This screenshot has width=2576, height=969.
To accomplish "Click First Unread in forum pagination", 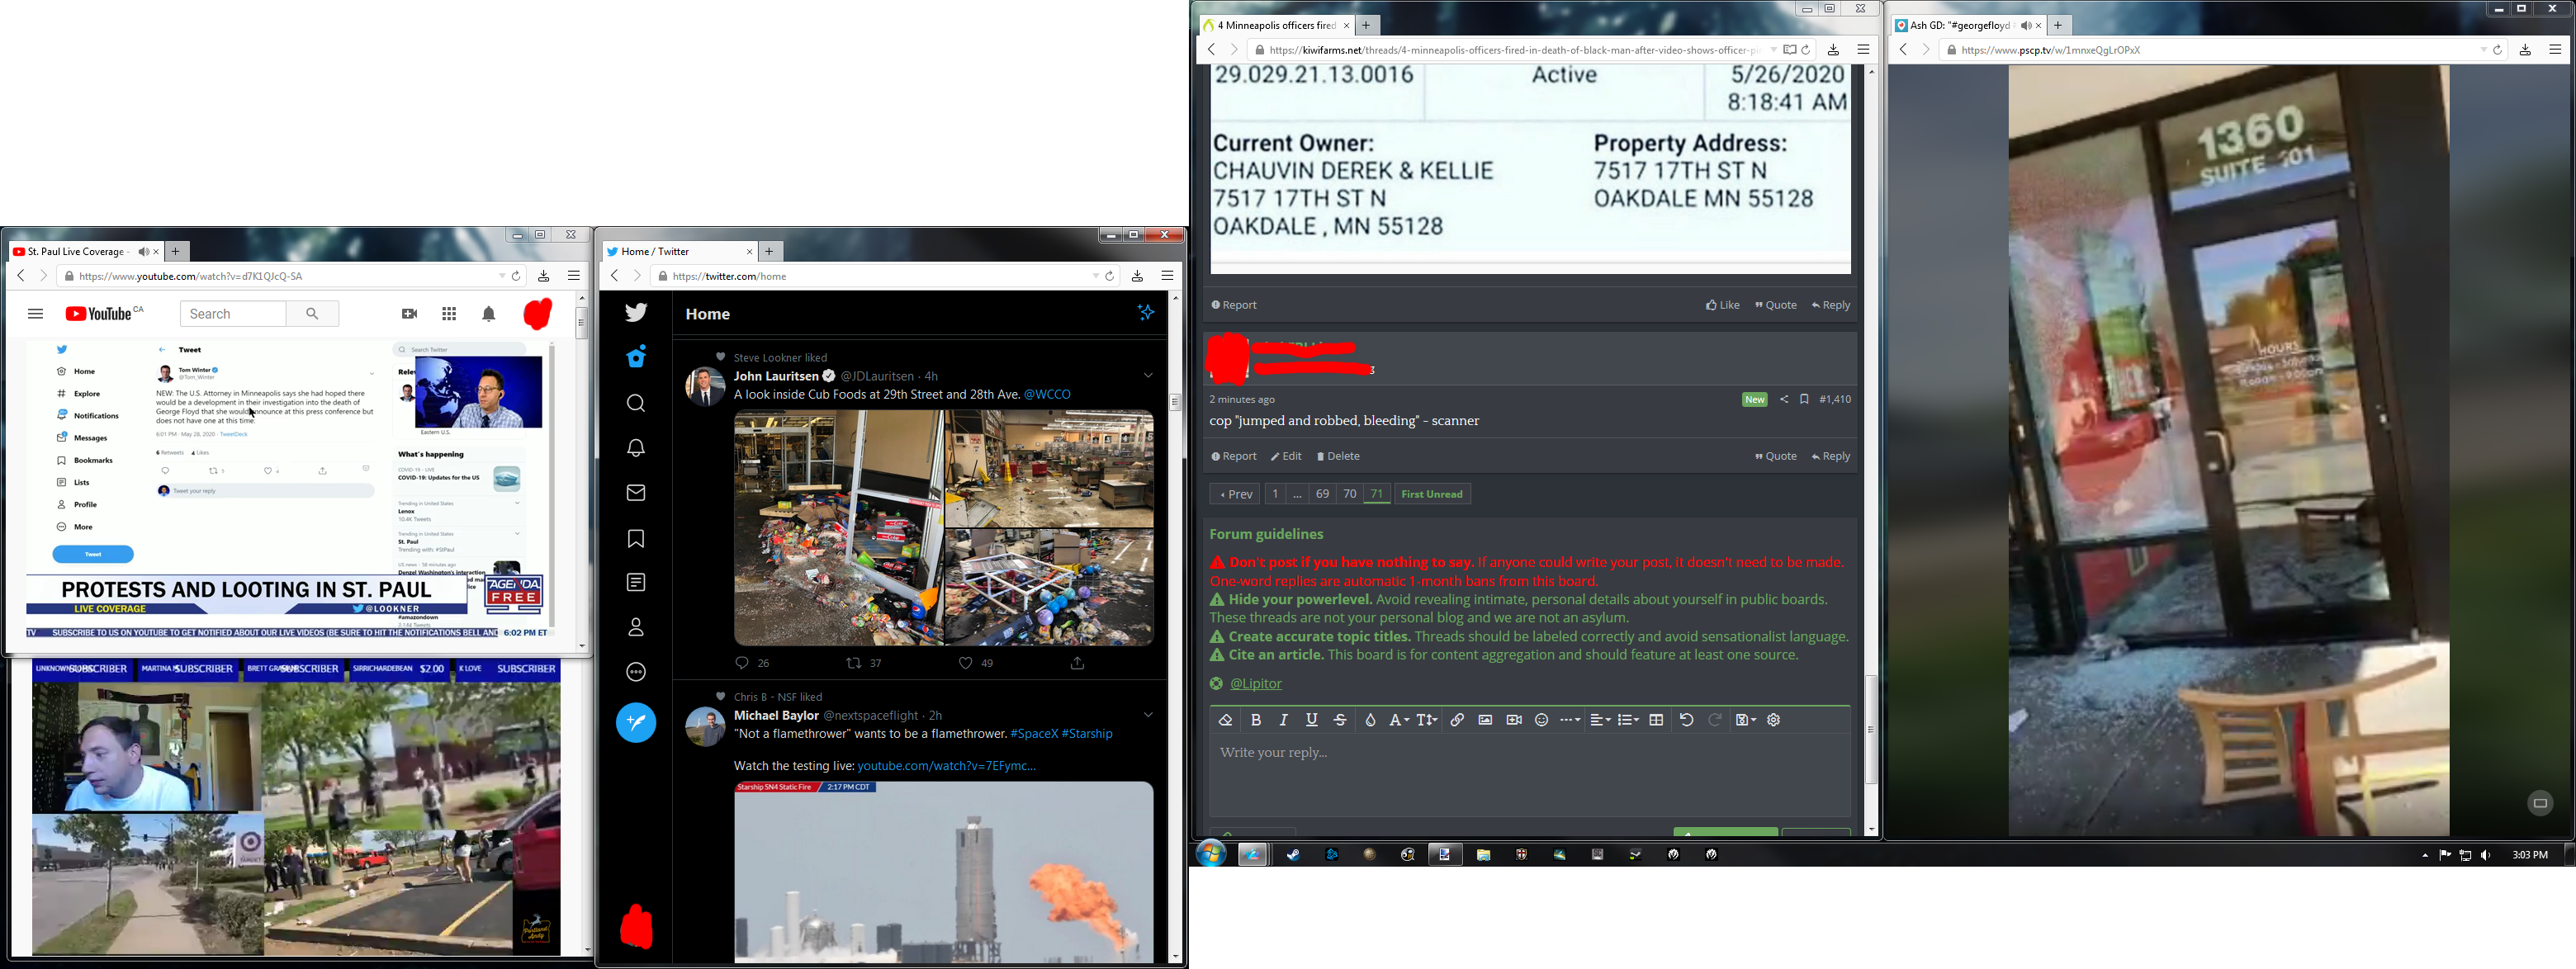I will pos(1432,494).
